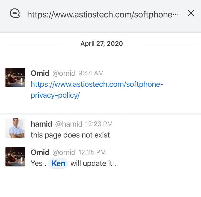Click the "this page does not exist" message
201x197 pixels.
[x=70, y=135]
